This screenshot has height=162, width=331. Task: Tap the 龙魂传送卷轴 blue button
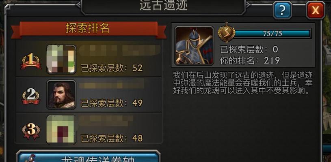tap(88, 156)
